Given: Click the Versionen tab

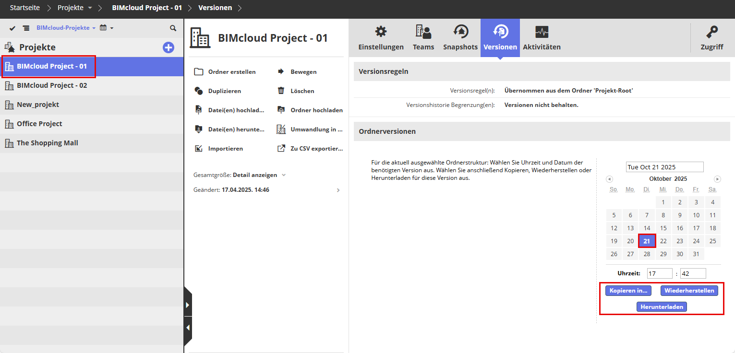Looking at the screenshot, I should (x=500, y=38).
